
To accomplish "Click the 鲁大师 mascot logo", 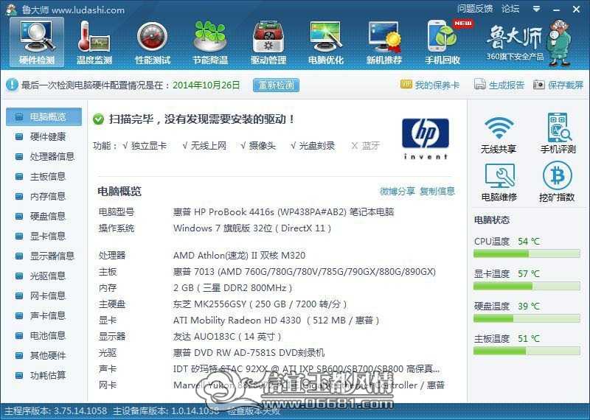I will 560,43.
